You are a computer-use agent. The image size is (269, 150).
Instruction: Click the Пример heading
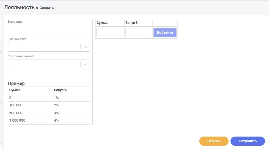pos(16,83)
